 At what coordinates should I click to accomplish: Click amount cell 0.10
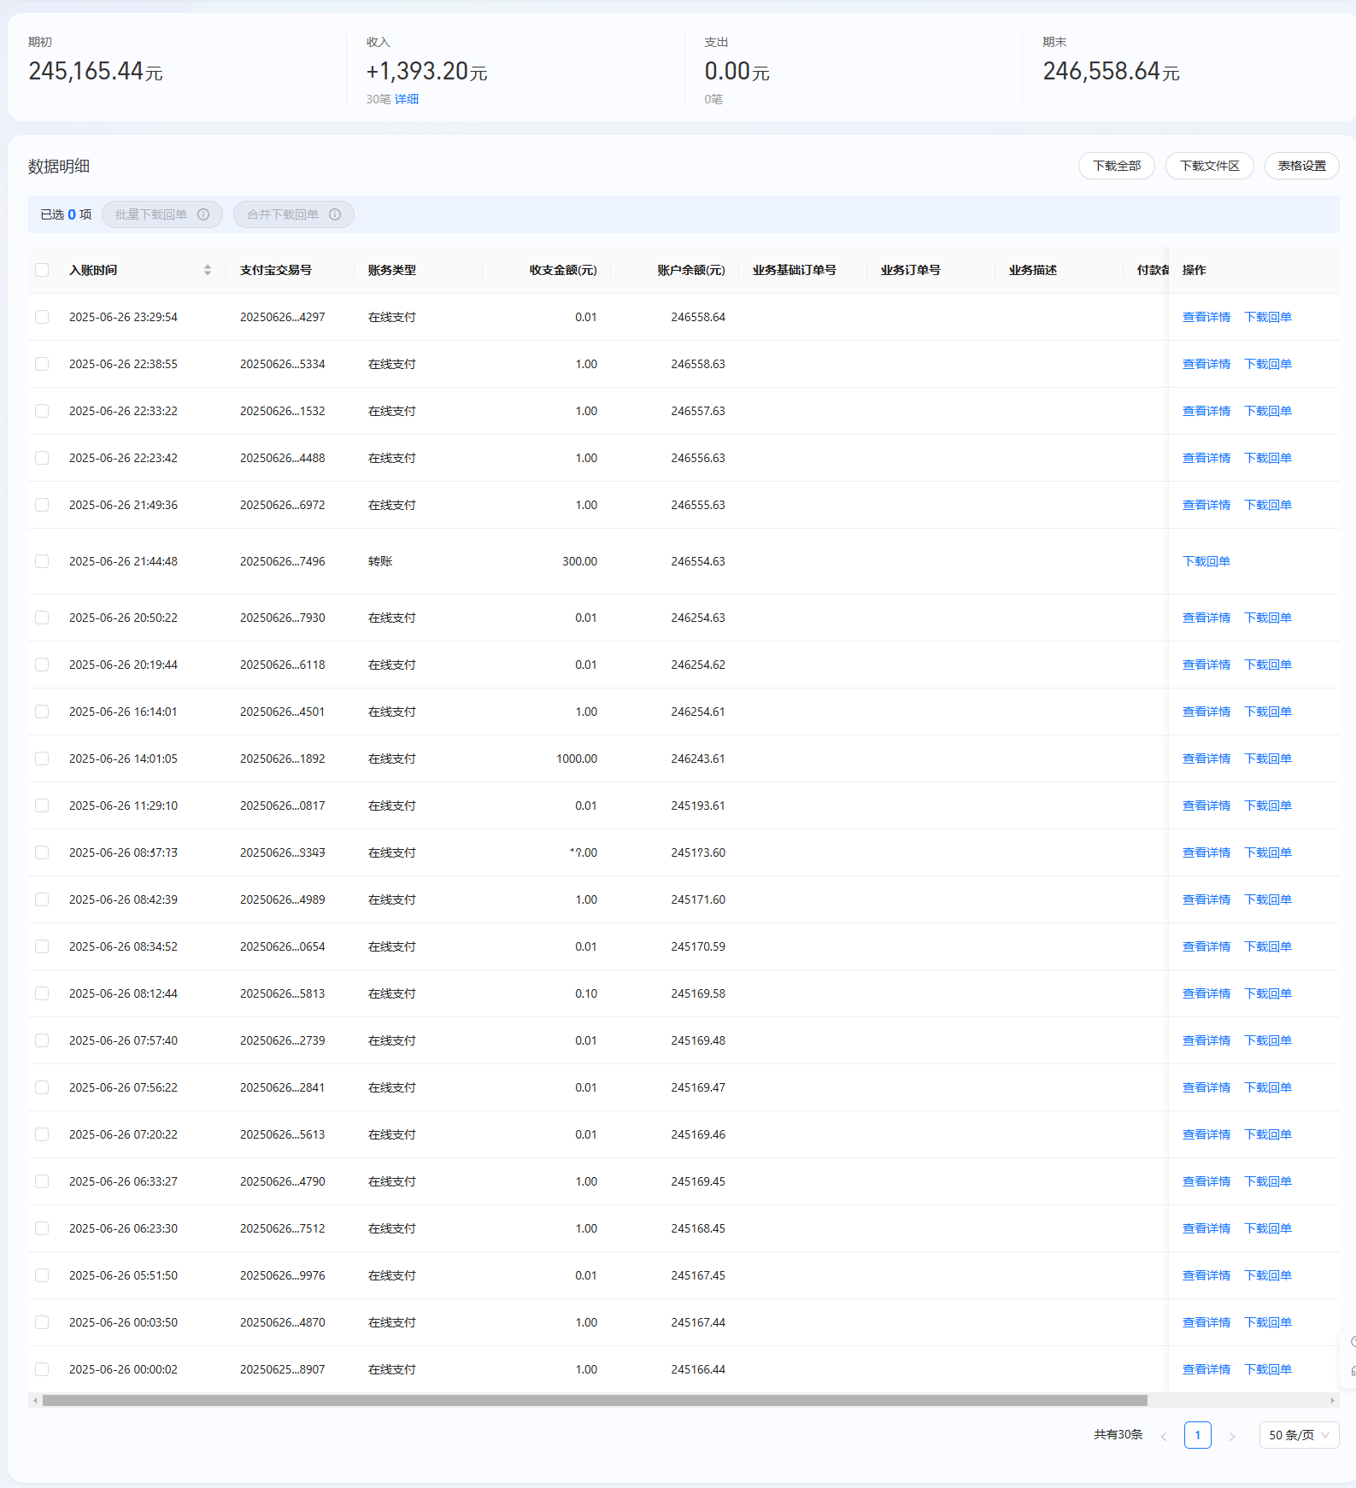tap(586, 993)
